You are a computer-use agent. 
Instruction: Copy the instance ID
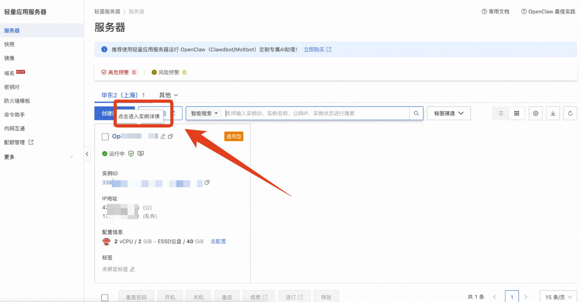click(x=207, y=182)
